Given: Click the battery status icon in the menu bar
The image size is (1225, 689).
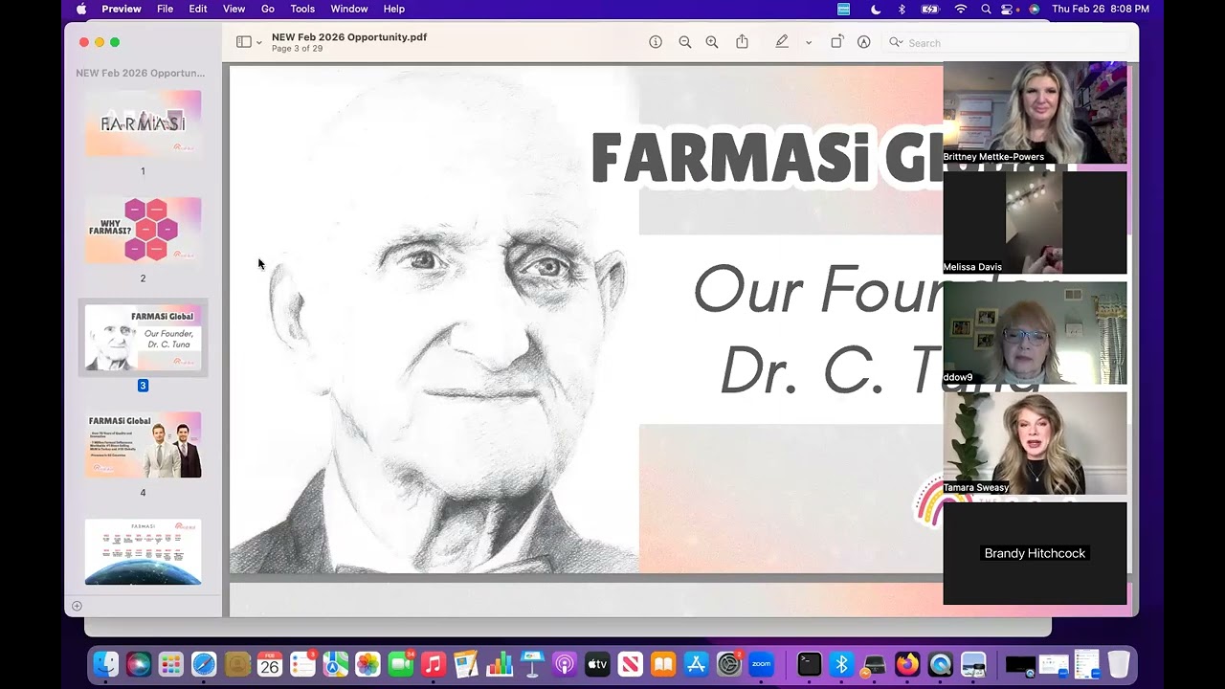Looking at the screenshot, I should pyautogui.click(x=930, y=9).
